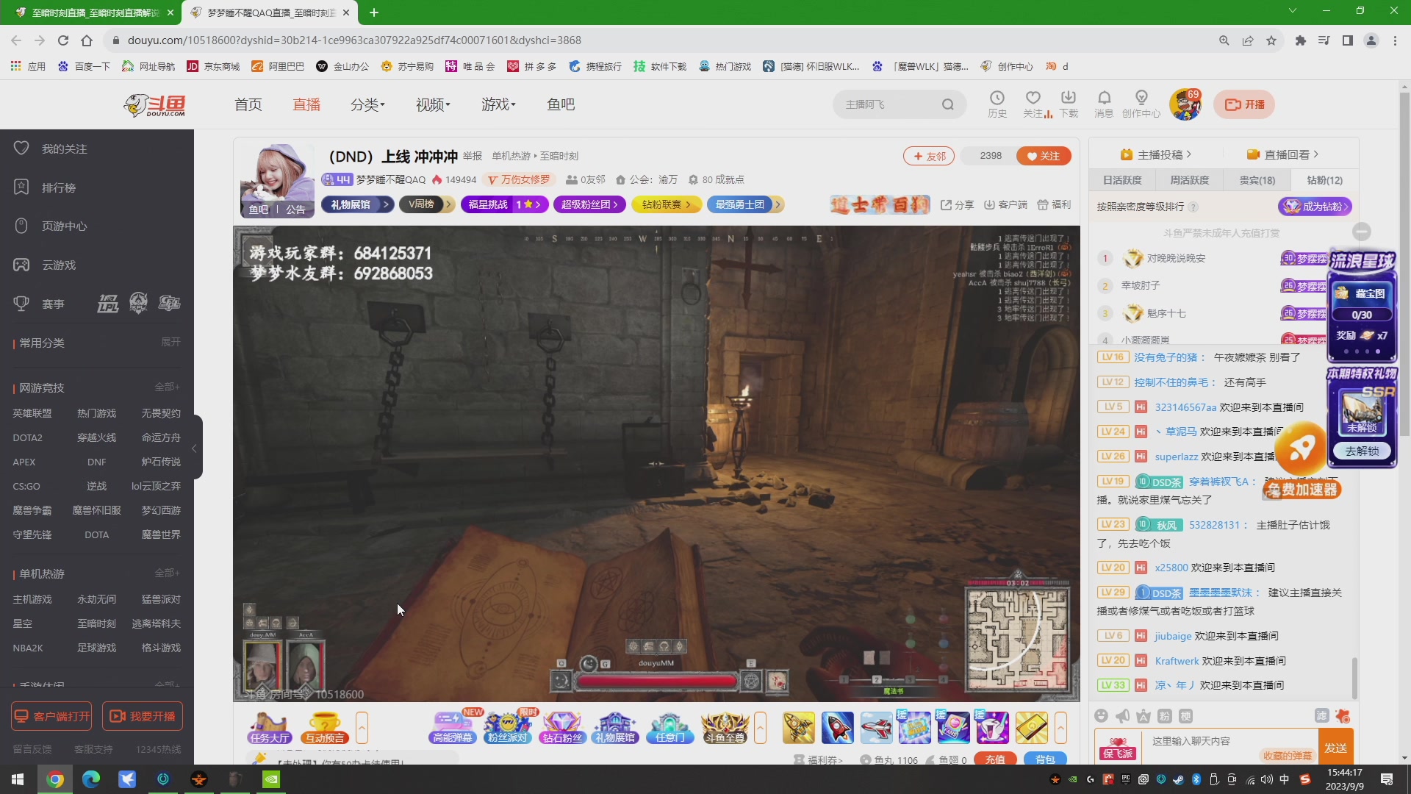1411x794 pixels.
Task: Open the 背包 backpack button
Action: (1045, 759)
